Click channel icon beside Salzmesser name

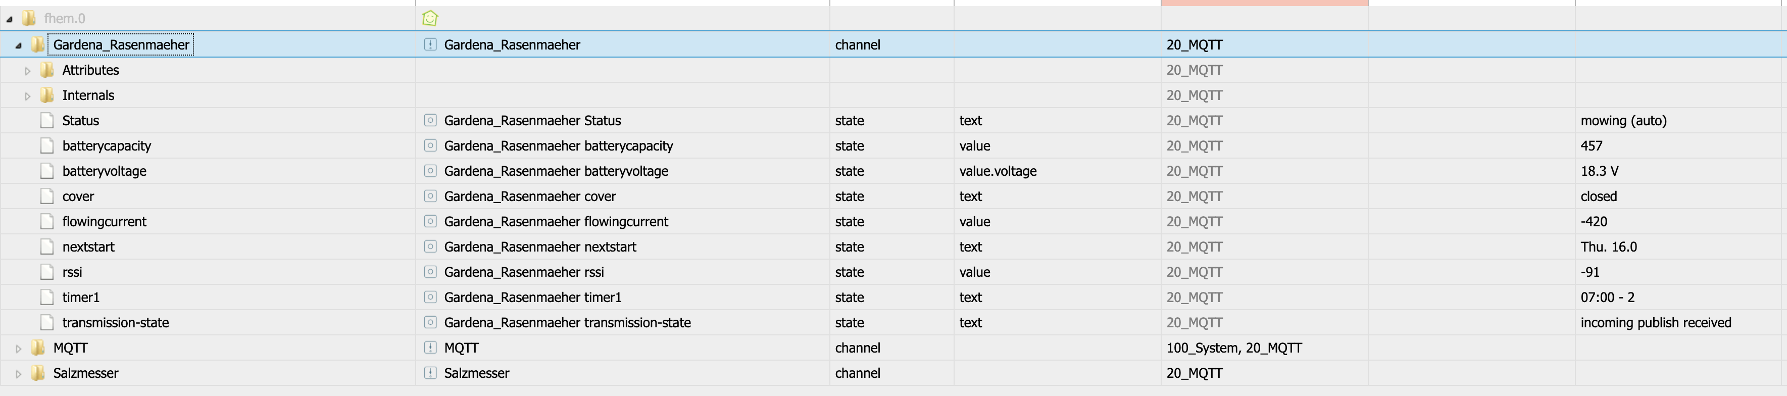point(430,372)
